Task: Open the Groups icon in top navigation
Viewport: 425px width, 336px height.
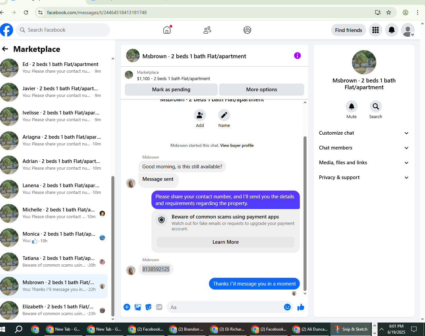Action: (247, 30)
